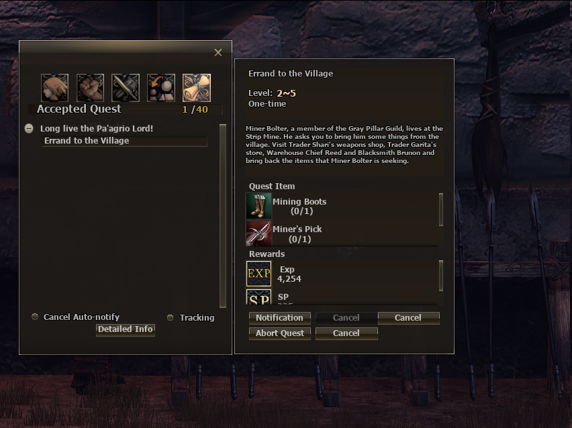Viewport: 572px width, 428px height.
Task: Select the Errand to the Village quest
Action: 124,141
